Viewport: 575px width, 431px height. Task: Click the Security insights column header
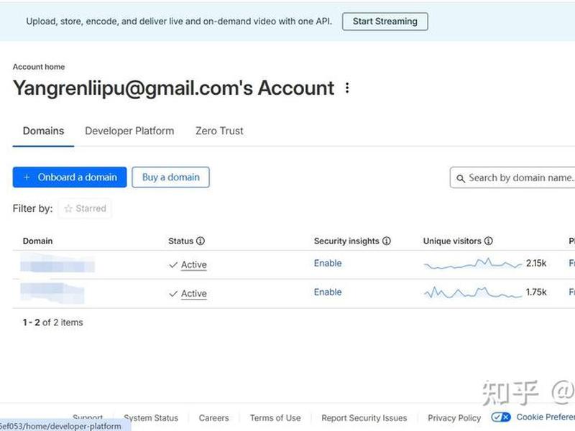tap(346, 241)
